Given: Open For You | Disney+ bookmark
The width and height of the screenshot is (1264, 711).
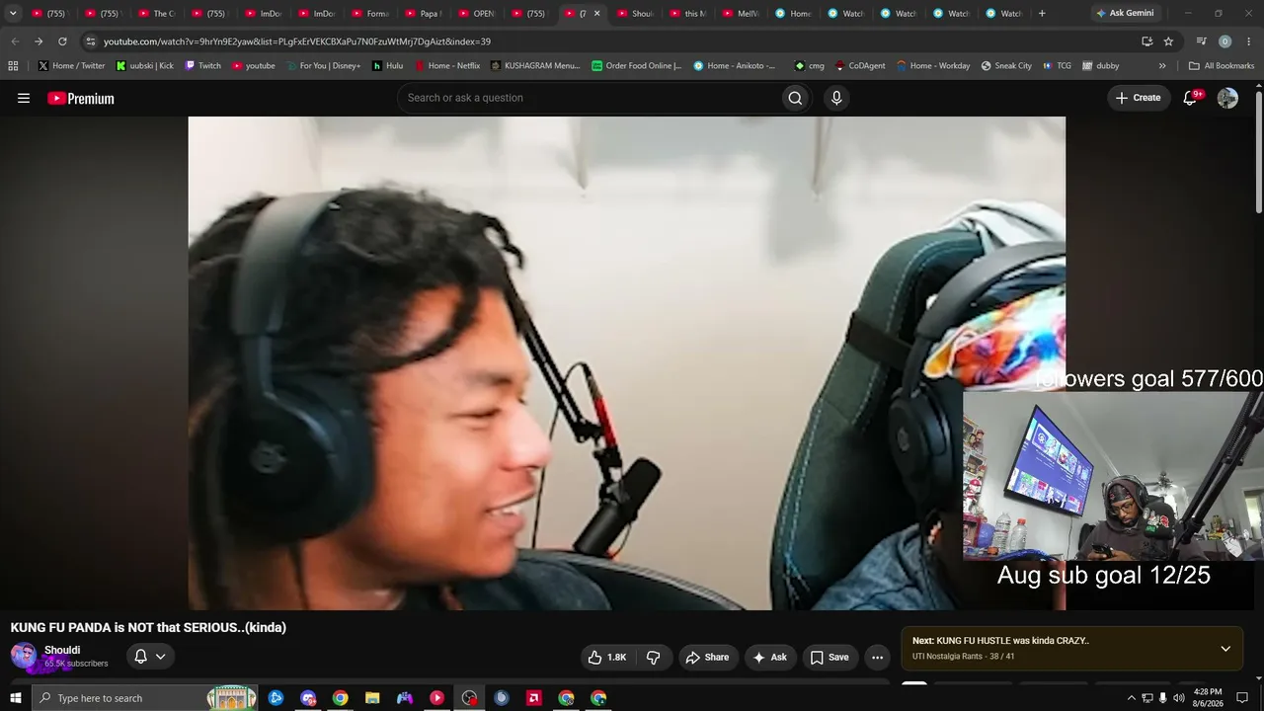Looking at the screenshot, I should tap(323, 66).
